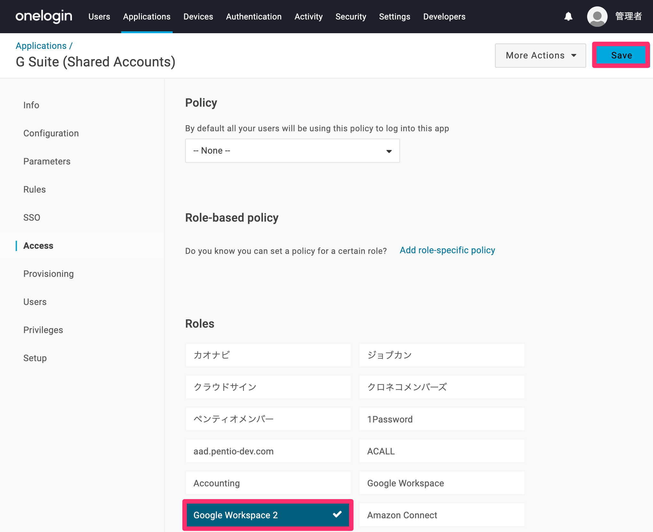Select the Access sidebar tab
653x532 pixels.
pyautogui.click(x=38, y=246)
